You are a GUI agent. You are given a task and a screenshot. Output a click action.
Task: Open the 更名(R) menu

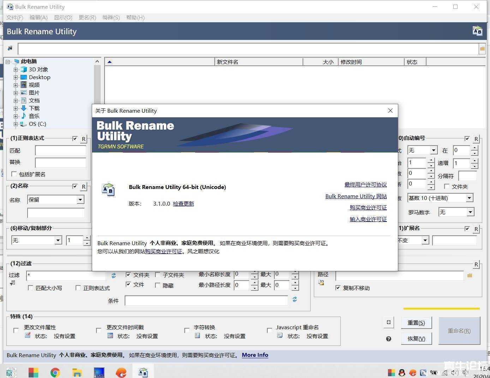click(x=87, y=17)
